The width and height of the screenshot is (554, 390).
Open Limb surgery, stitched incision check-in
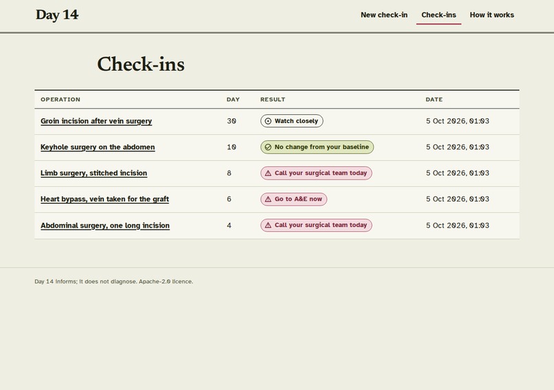[93, 173]
